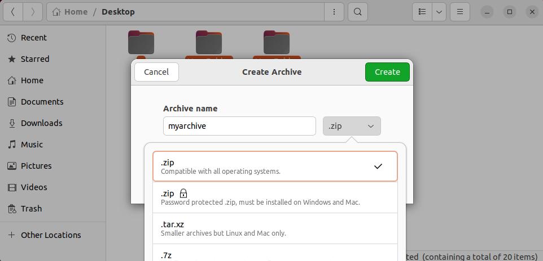
Task: Click the Music note icon in sidebar
Action: point(12,145)
